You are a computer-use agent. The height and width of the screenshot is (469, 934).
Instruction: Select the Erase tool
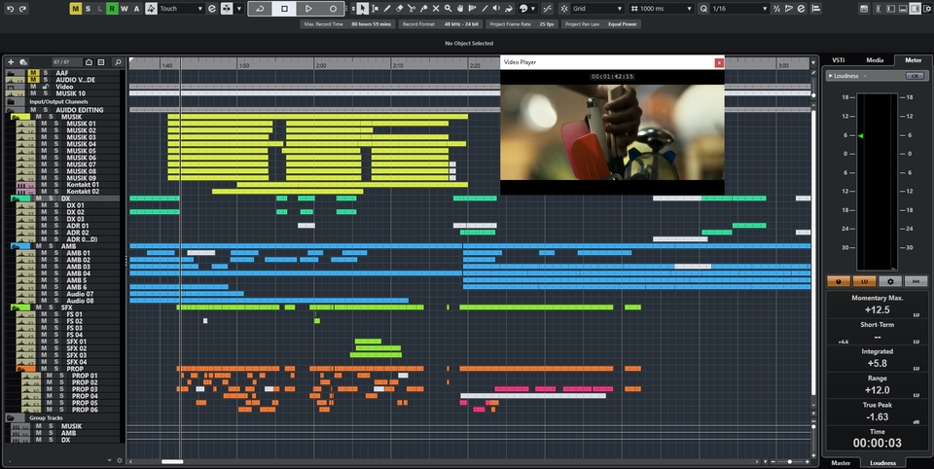400,9
